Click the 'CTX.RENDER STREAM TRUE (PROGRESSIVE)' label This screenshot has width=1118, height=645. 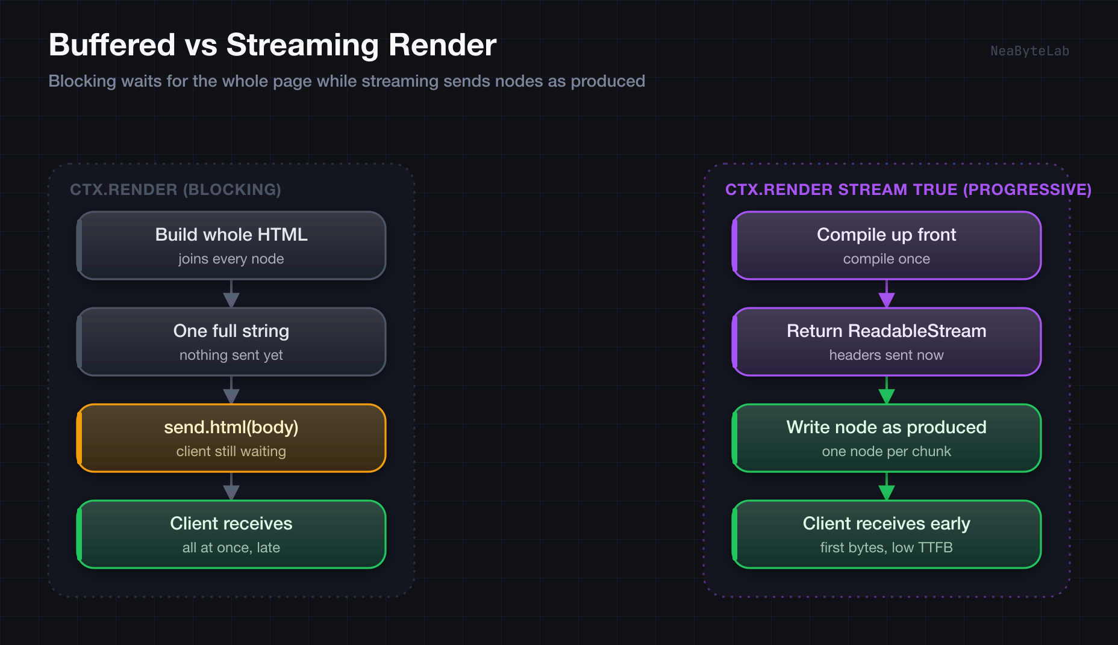pos(908,190)
